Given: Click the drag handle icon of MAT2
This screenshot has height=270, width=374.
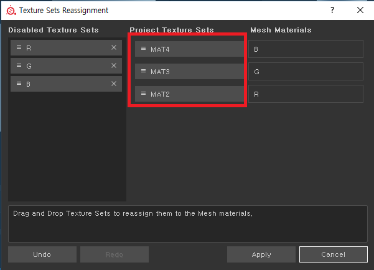Looking at the screenshot, I should [x=143, y=94].
